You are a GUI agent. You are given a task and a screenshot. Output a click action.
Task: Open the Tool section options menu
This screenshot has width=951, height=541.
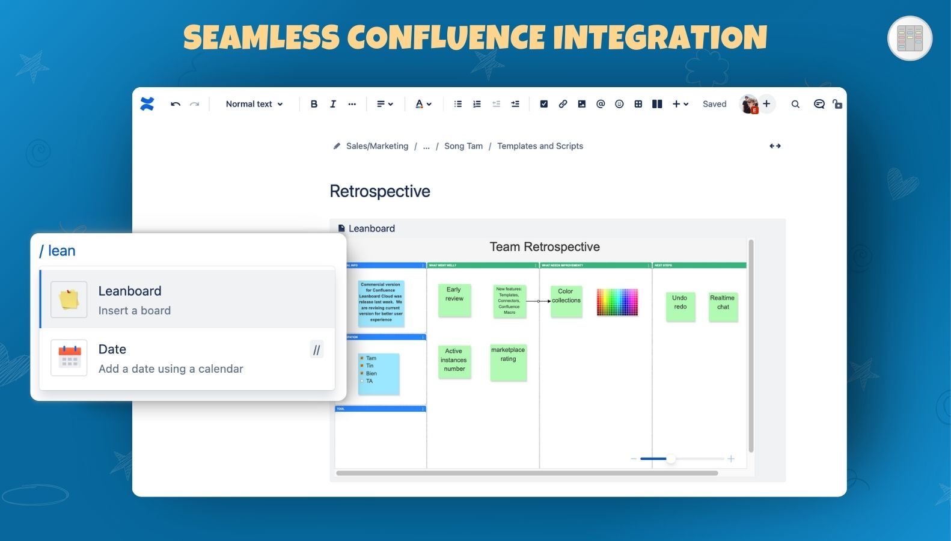pyautogui.click(x=423, y=409)
